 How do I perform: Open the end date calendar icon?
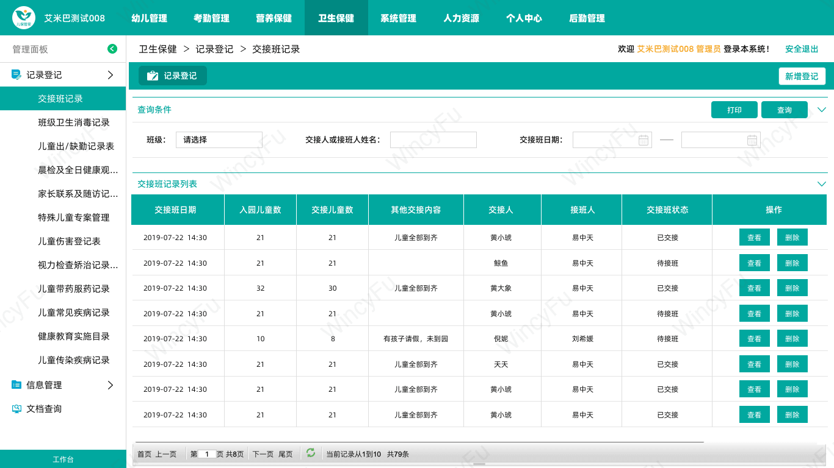point(752,140)
